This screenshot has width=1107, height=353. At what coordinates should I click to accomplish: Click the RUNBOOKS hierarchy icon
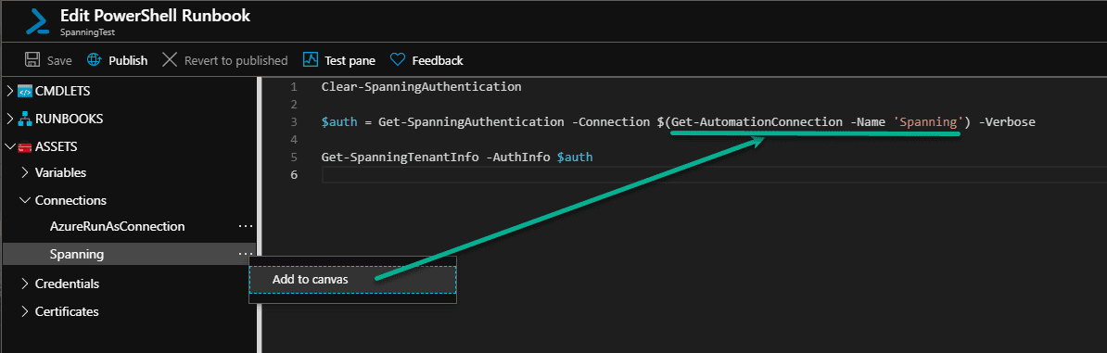tap(25, 119)
